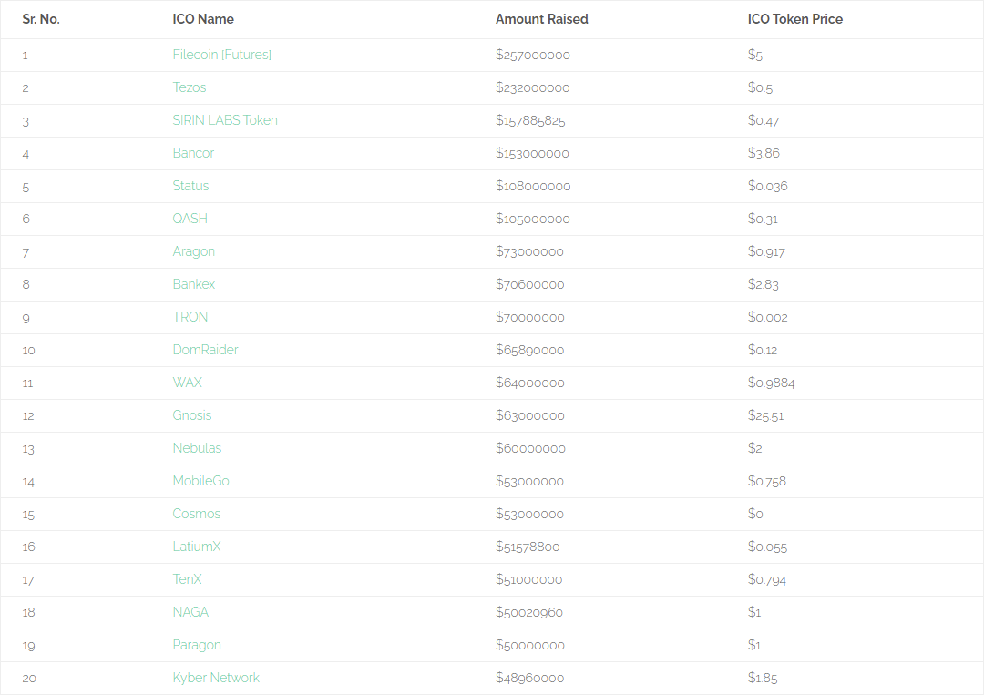The image size is (984, 695).
Task: Select the Status ICO link
Action: point(190,186)
